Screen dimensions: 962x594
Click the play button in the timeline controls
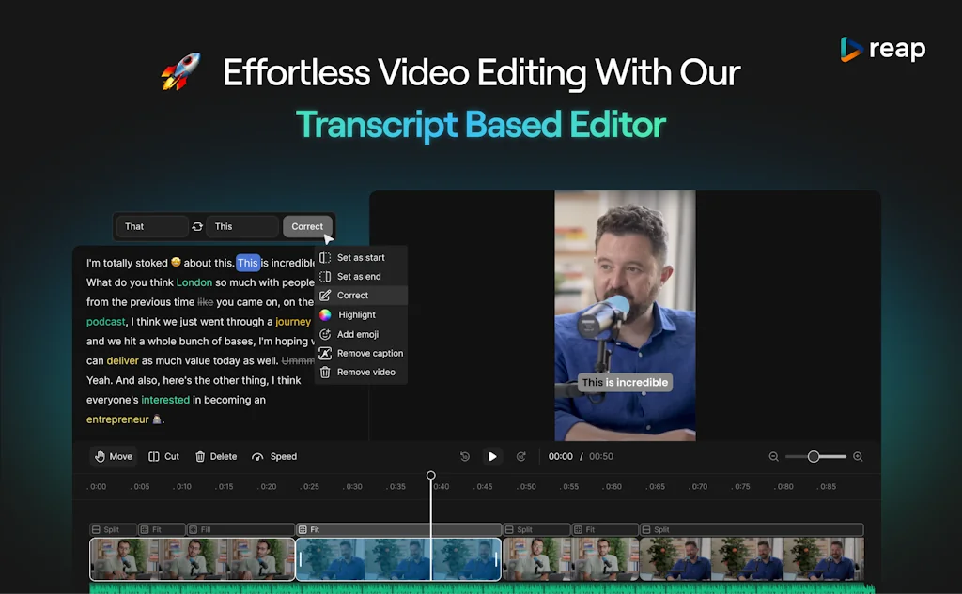pyautogui.click(x=492, y=457)
